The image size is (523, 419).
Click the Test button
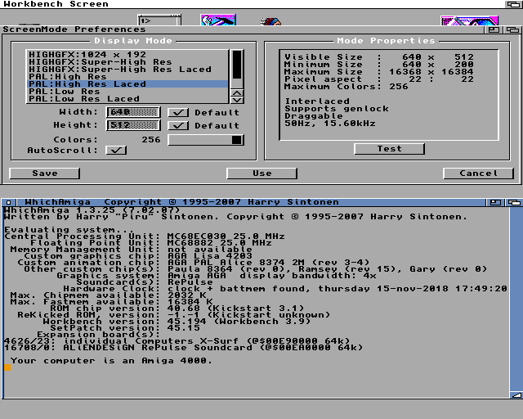pyautogui.click(x=389, y=149)
